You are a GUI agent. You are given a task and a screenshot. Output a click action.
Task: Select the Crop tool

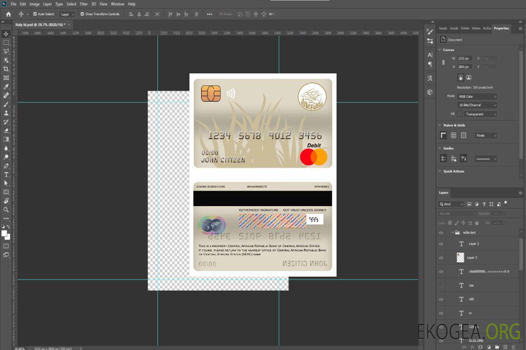tap(6, 69)
